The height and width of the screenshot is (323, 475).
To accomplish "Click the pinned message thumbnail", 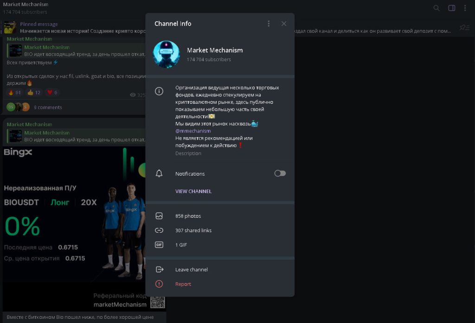I will (10, 27).
